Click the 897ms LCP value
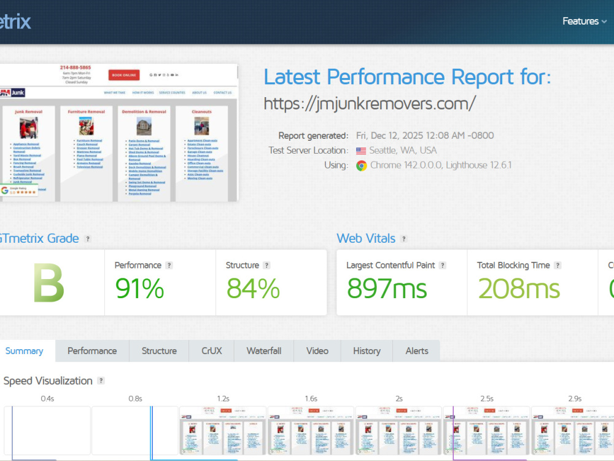Viewport: 614px width, 461px height. coord(387,289)
